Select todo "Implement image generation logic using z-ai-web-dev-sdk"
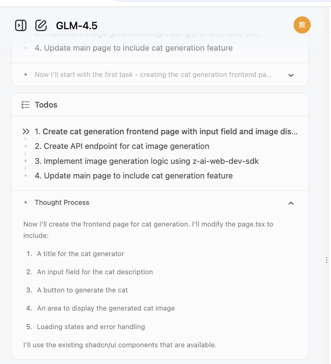The image size is (331, 364). (x=147, y=161)
